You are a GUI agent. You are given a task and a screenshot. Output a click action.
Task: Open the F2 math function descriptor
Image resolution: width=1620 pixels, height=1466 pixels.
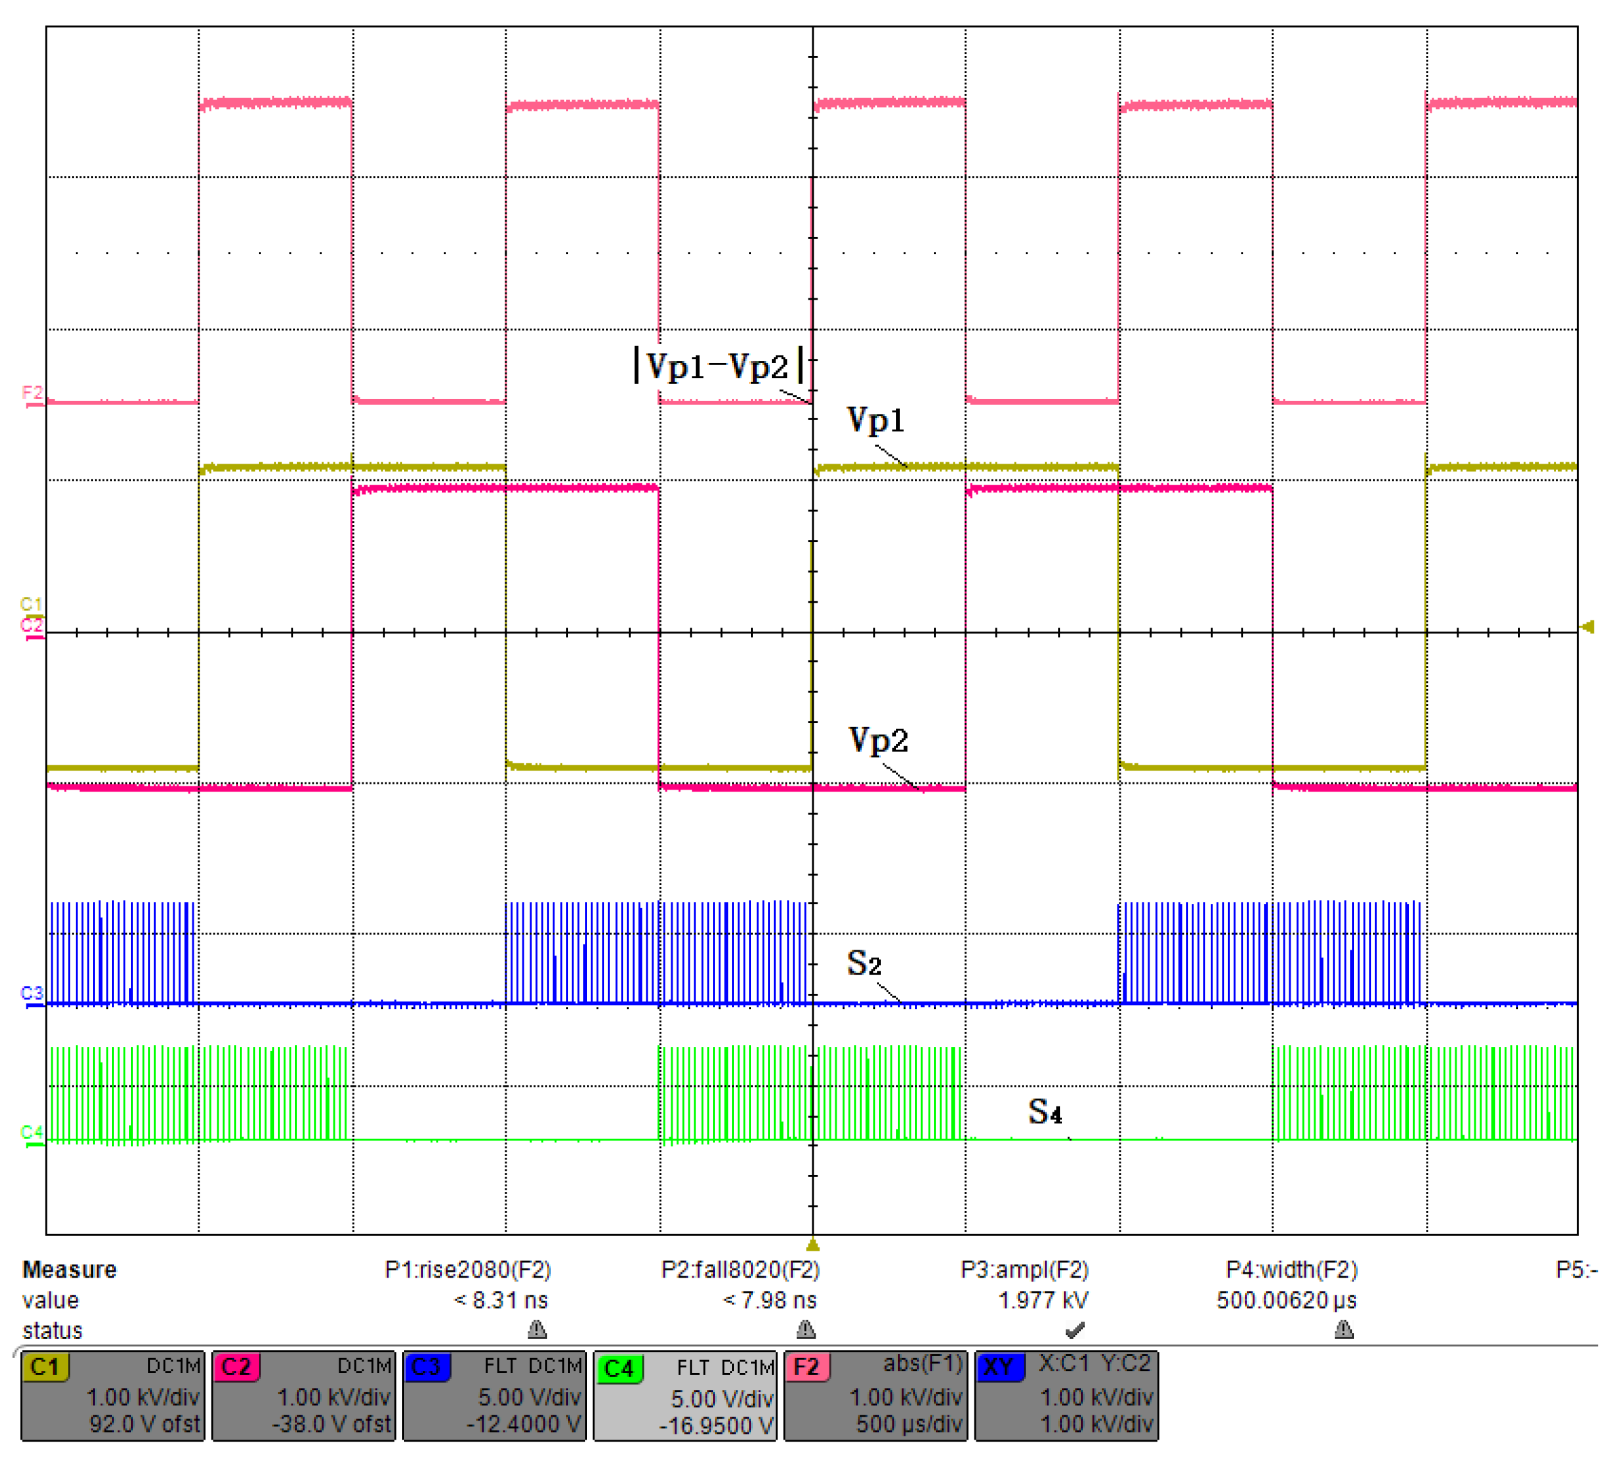click(x=876, y=1396)
